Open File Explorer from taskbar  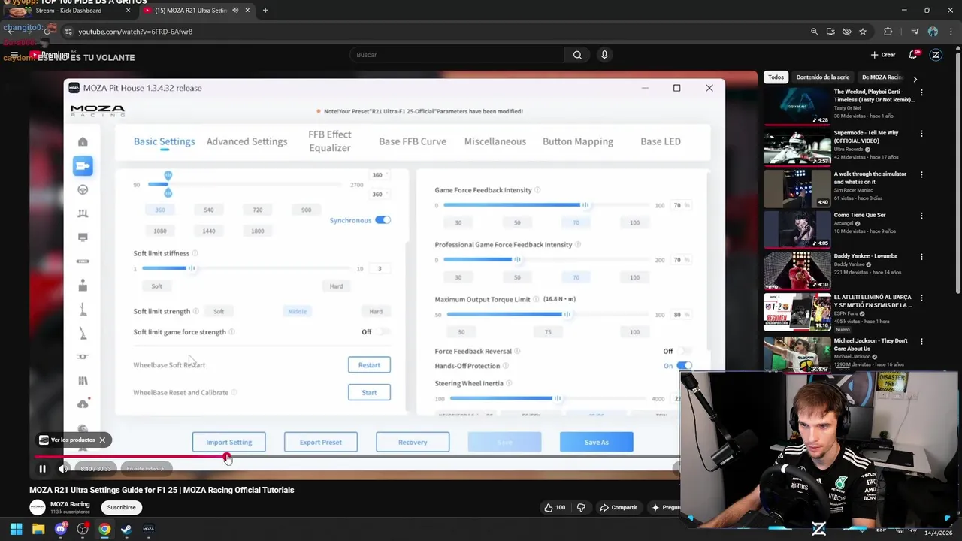coord(38,529)
